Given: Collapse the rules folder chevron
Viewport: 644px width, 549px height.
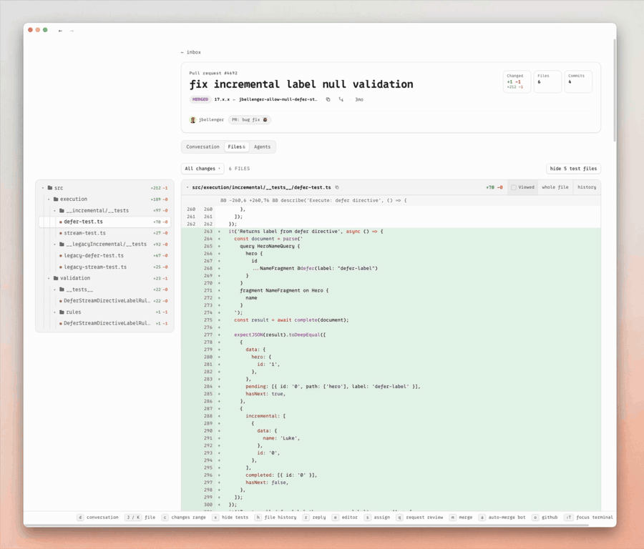Looking at the screenshot, I should click(x=54, y=312).
